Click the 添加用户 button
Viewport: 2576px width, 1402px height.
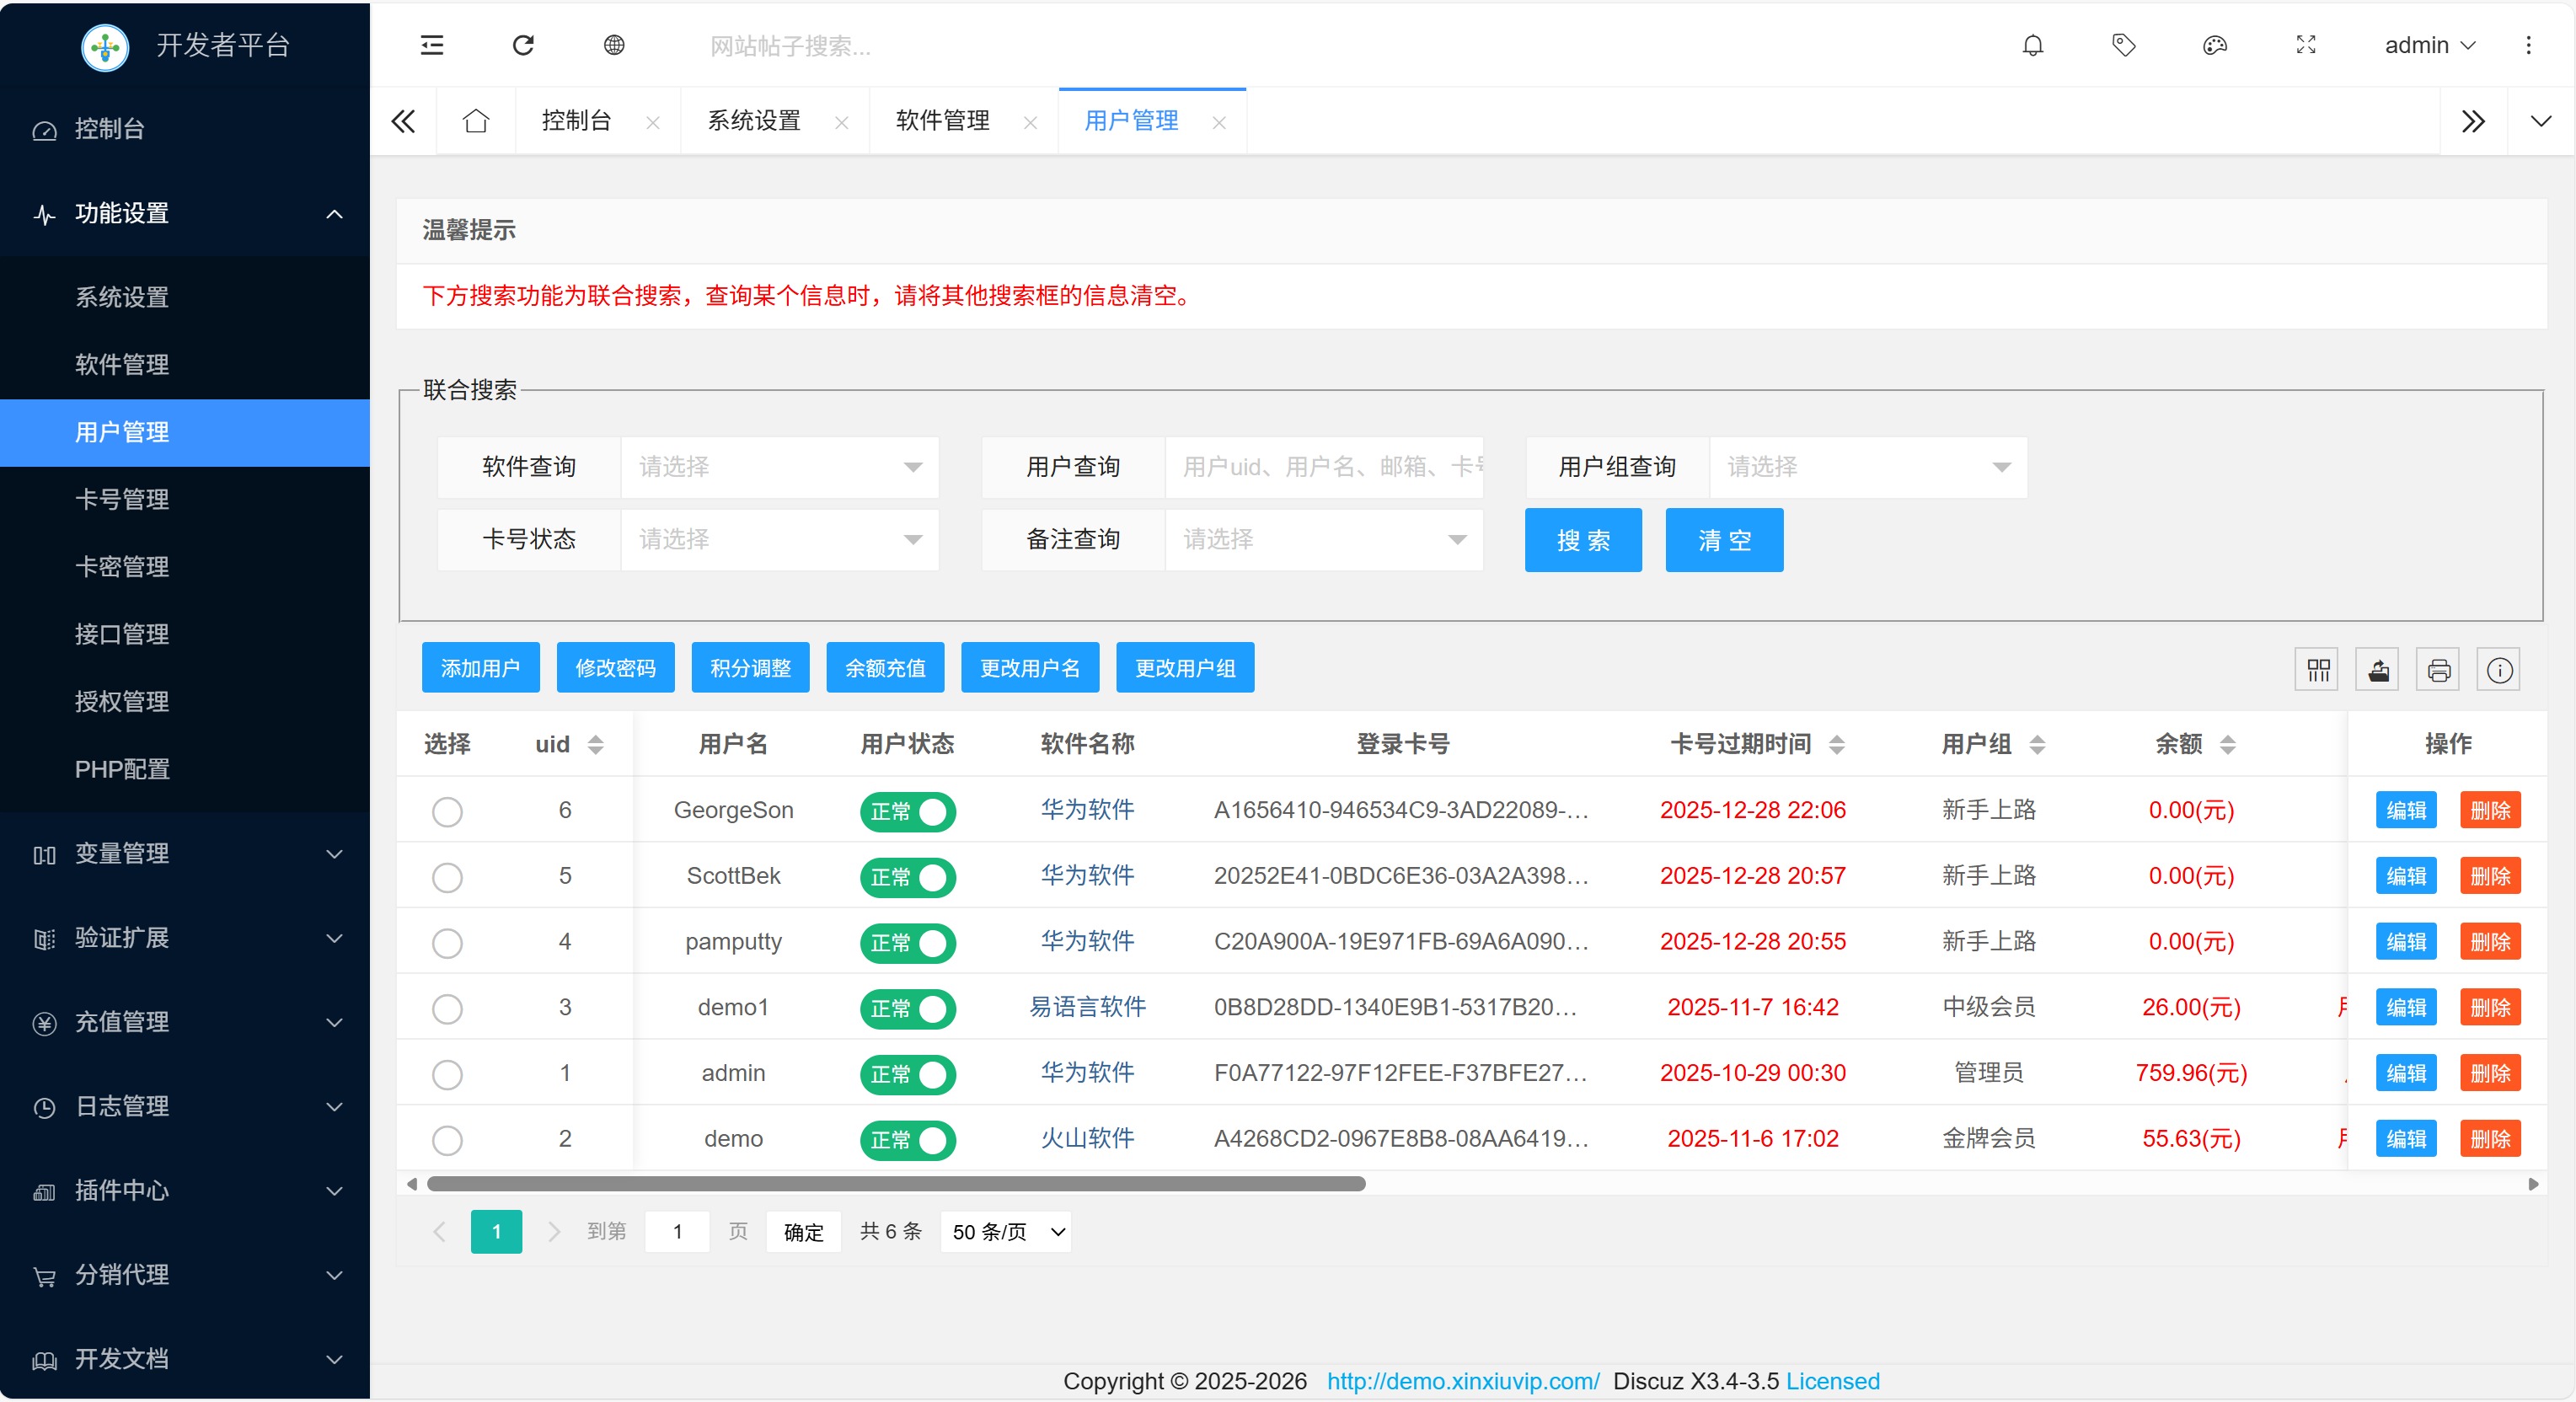coord(480,668)
